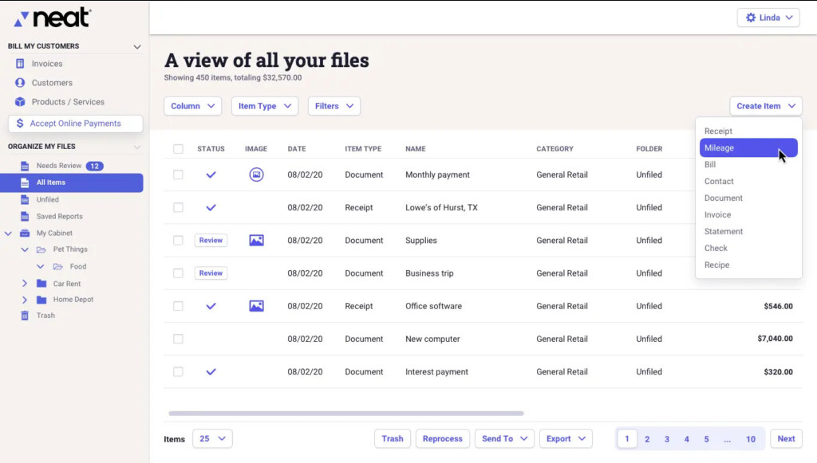Check the Business trip row checkbox
The width and height of the screenshot is (817, 463).
(x=178, y=273)
